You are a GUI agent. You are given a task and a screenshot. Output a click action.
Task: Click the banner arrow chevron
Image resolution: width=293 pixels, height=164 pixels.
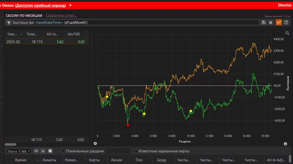[70, 5]
